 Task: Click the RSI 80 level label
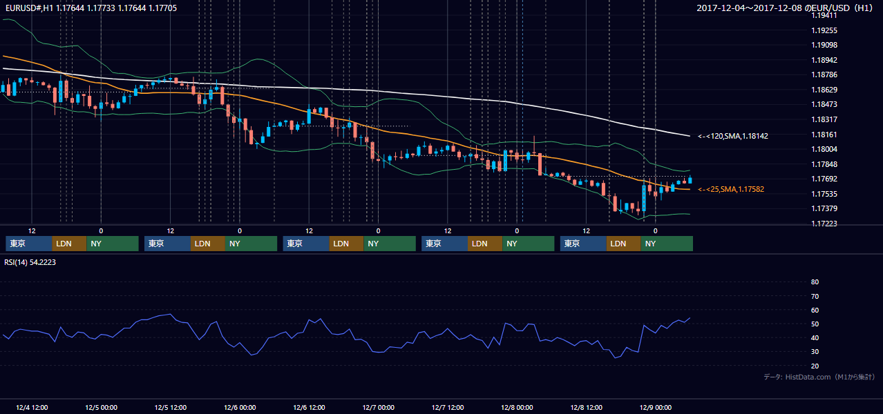pyautogui.click(x=815, y=282)
